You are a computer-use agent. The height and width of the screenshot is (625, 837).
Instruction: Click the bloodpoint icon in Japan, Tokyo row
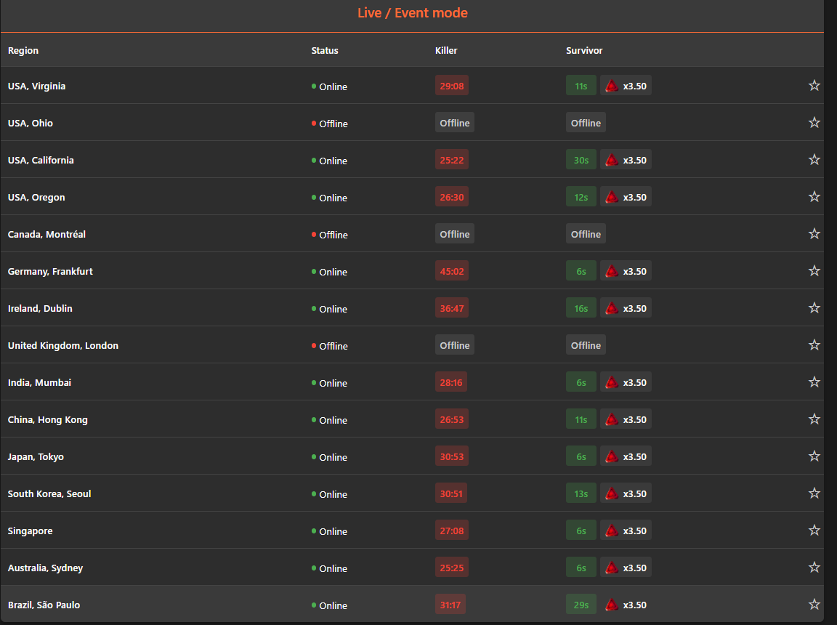(x=612, y=456)
